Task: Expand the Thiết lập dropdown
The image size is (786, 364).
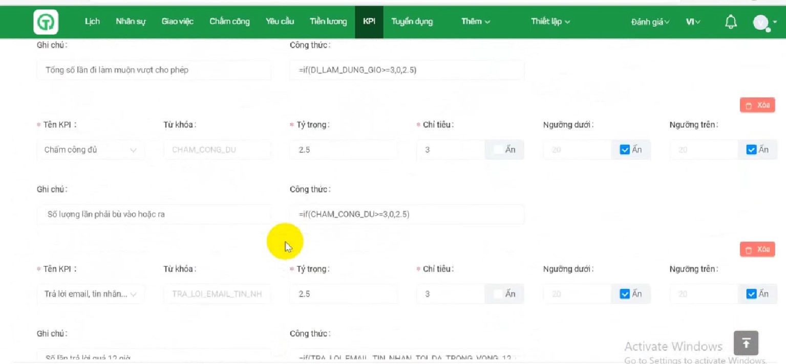Action: tap(550, 21)
